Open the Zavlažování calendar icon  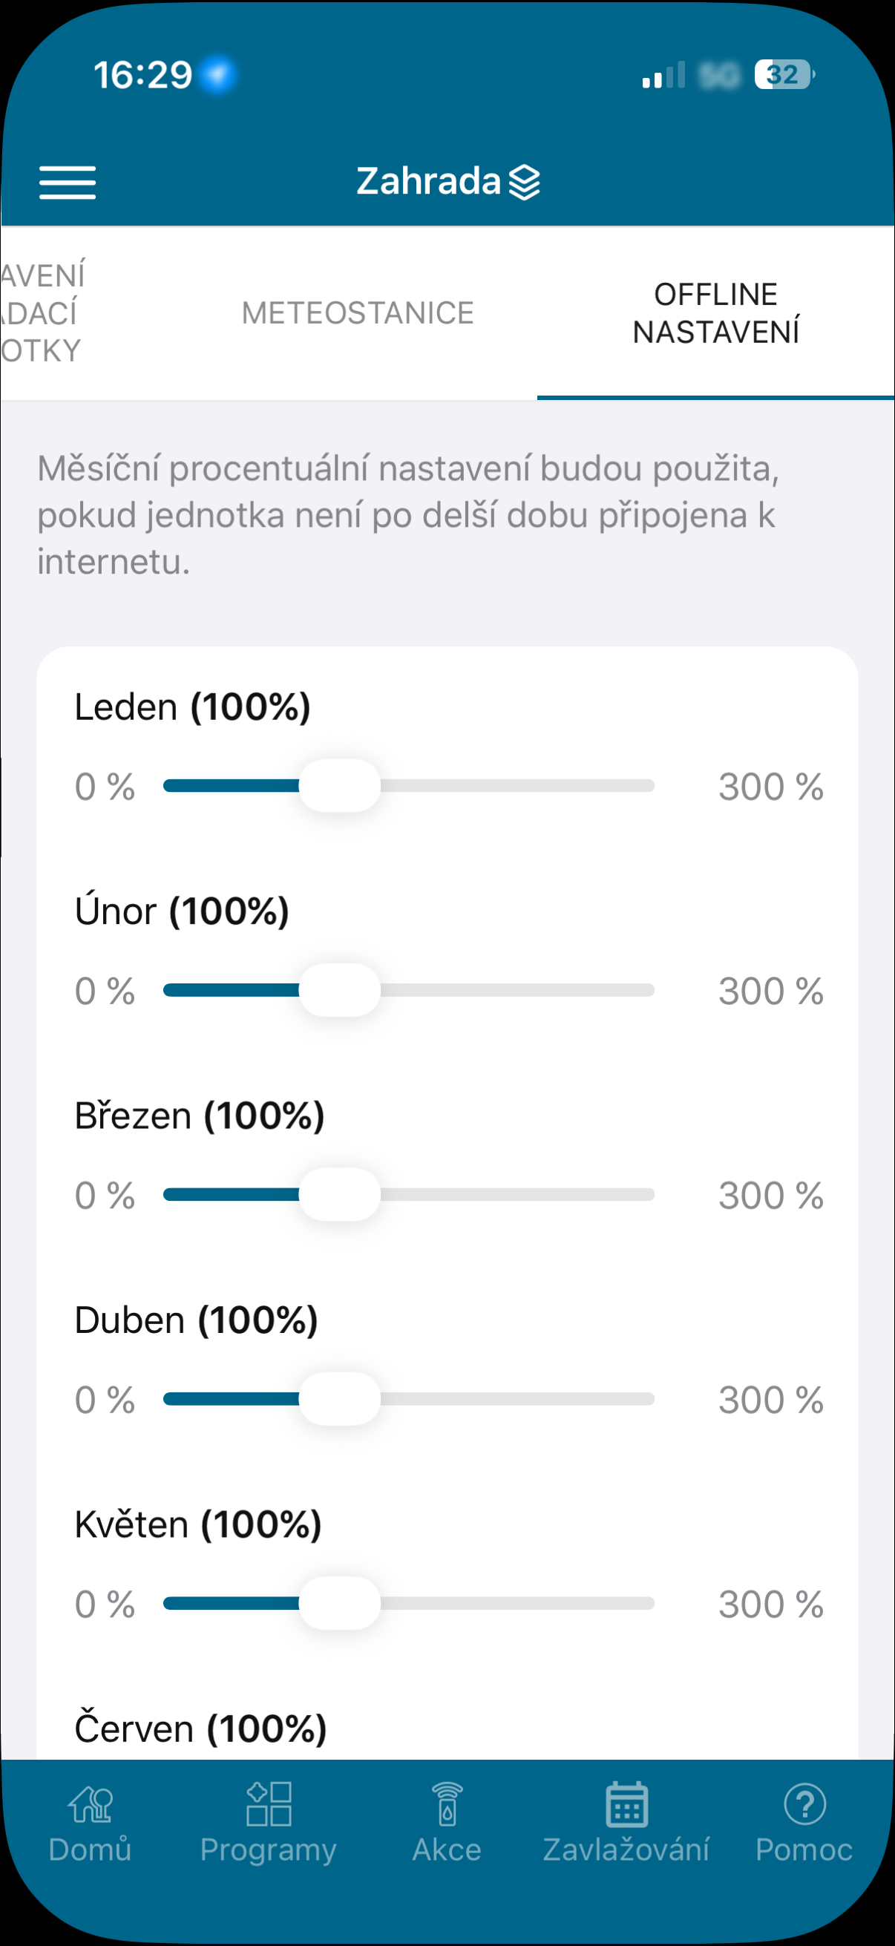[x=626, y=1804]
